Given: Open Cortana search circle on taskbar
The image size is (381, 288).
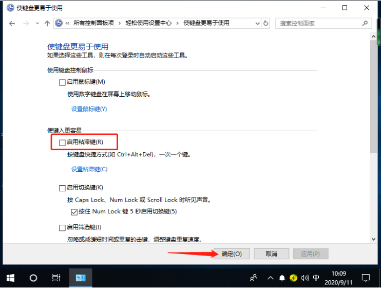Looking at the screenshot, I should click(33, 278).
